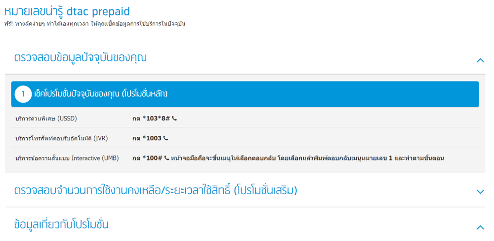Open the ข้อมูลเกี่ยวกับโปรโมชั่น heading
Image resolution: width=494 pixels, height=241 pixels.
pyautogui.click(x=61, y=225)
